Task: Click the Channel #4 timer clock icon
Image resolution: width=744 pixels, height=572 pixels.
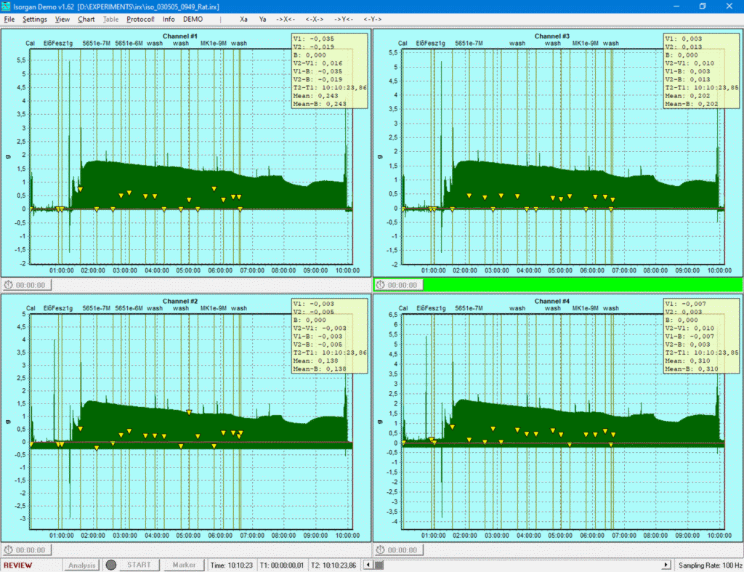Action: pyautogui.click(x=381, y=550)
